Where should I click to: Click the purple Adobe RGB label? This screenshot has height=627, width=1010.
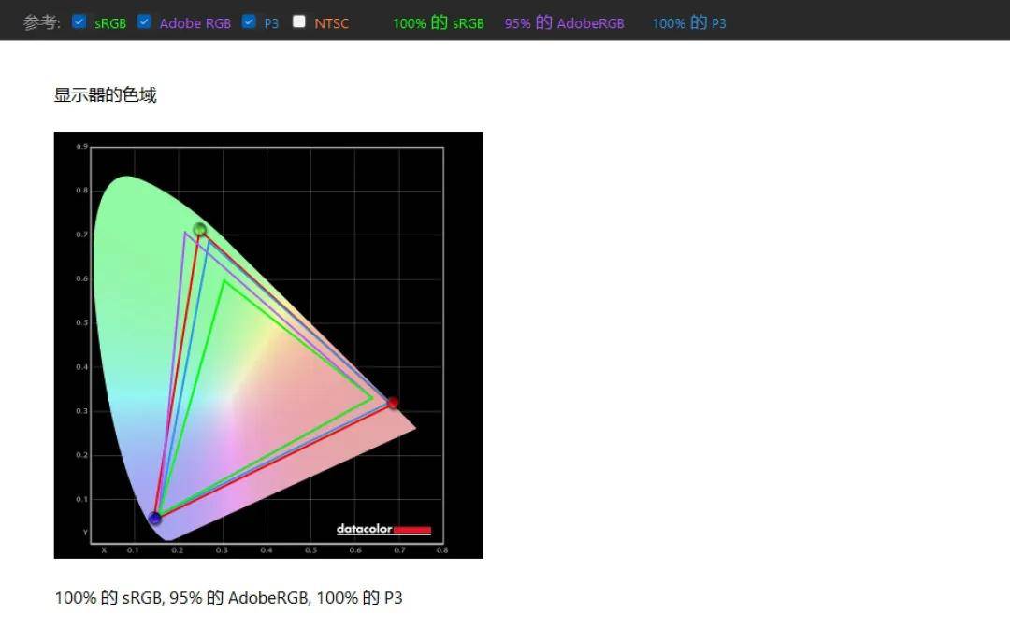(x=195, y=23)
